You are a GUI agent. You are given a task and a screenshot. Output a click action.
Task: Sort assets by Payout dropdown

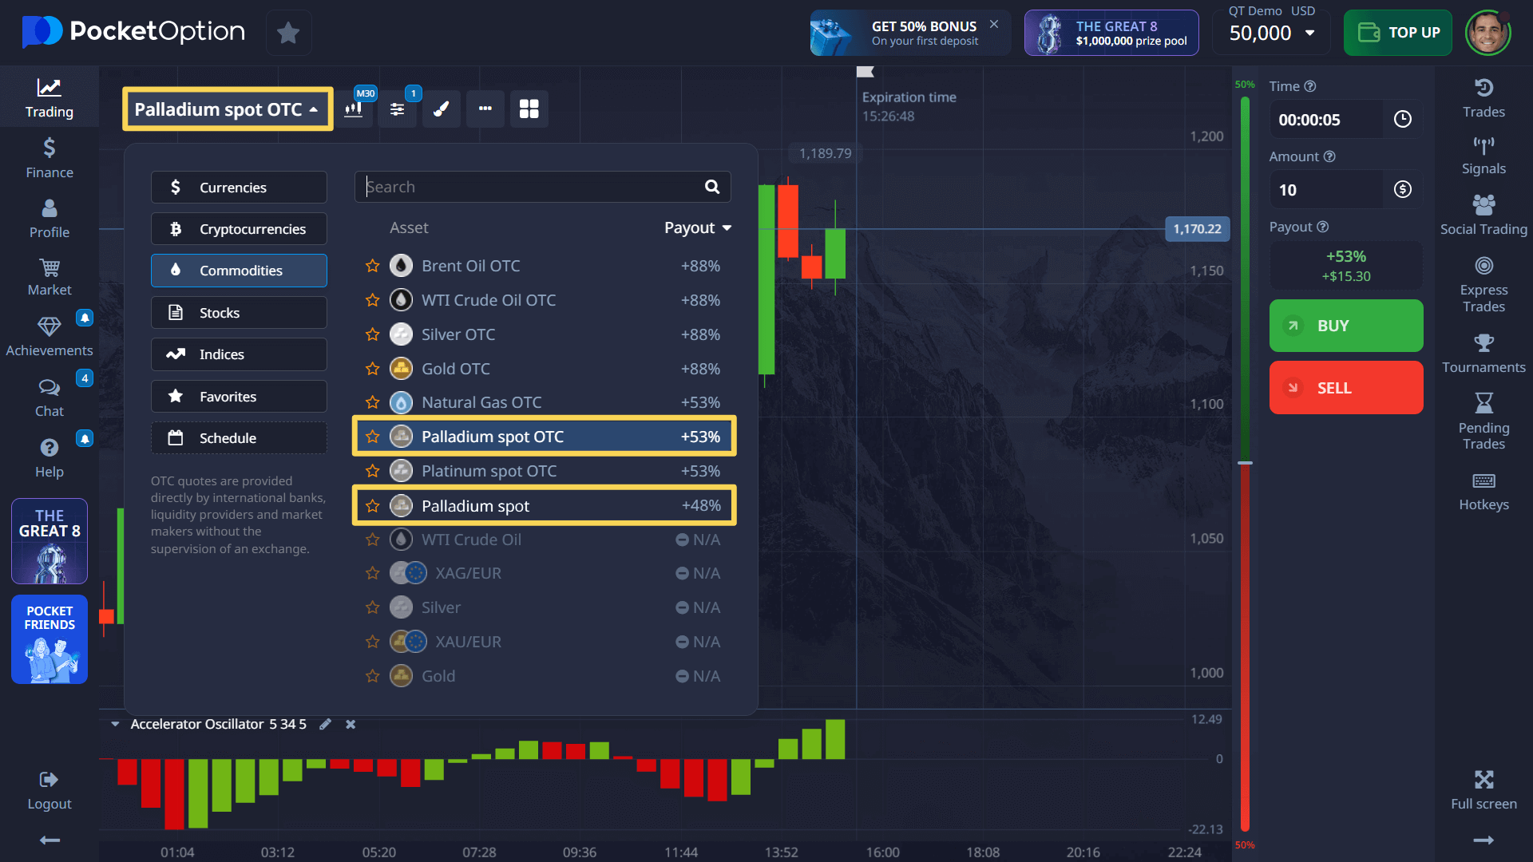[x=698, y=228]
